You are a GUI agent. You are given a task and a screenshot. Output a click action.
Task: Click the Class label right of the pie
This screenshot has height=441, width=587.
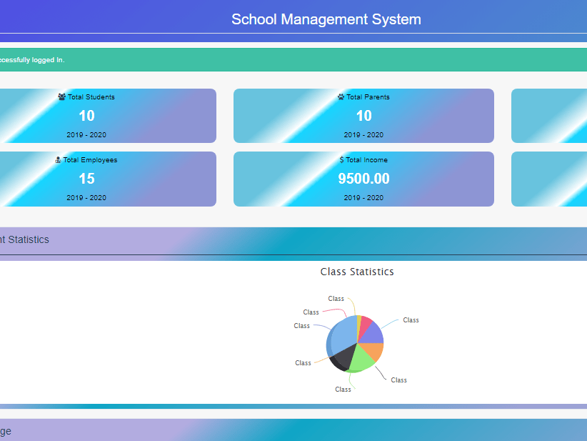pos(411,320)
